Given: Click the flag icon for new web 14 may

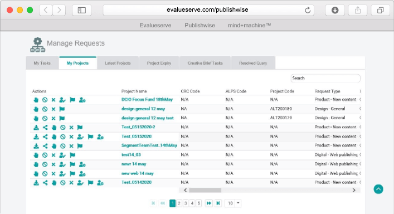Looking at the screenshot, I should [x=72, y=173].
